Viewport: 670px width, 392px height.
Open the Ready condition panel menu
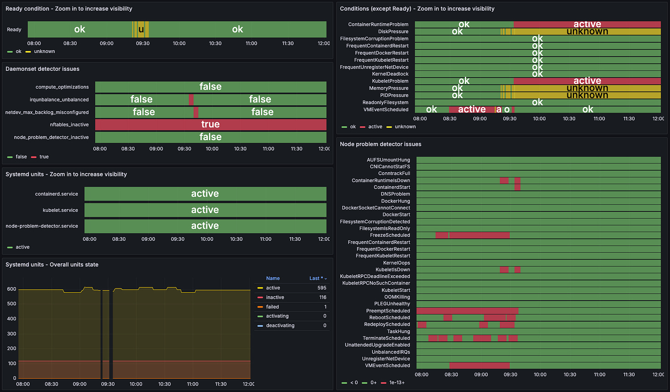(x=68, y=9)
